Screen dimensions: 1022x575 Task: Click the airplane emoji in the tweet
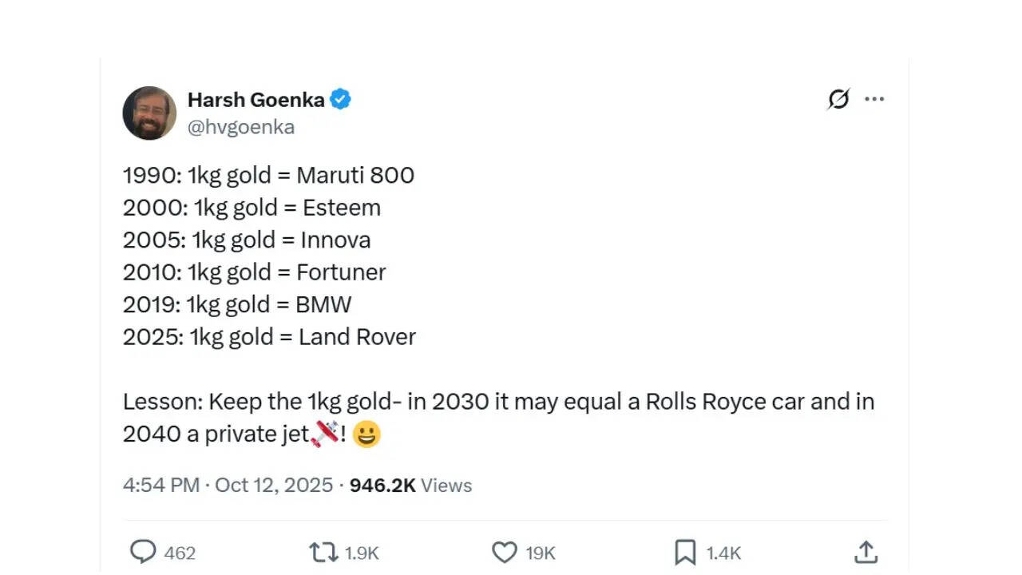coord(325,434)
